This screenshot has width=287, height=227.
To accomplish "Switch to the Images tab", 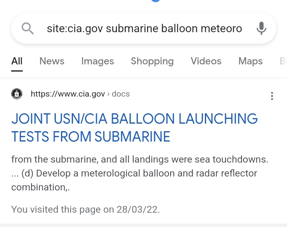I will [97, 61].
